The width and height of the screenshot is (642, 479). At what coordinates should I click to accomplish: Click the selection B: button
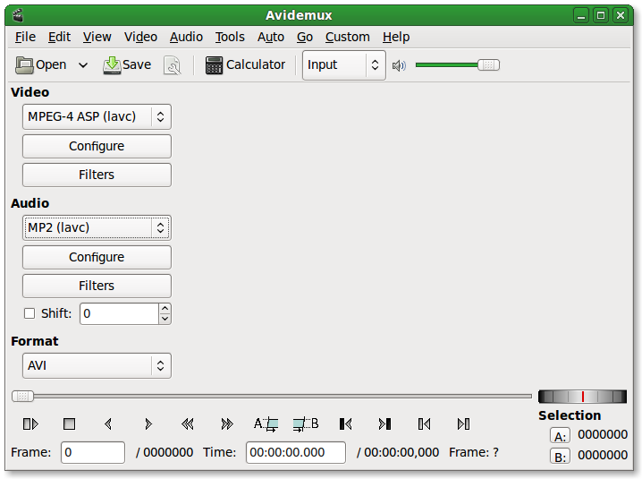click(560, 457)
